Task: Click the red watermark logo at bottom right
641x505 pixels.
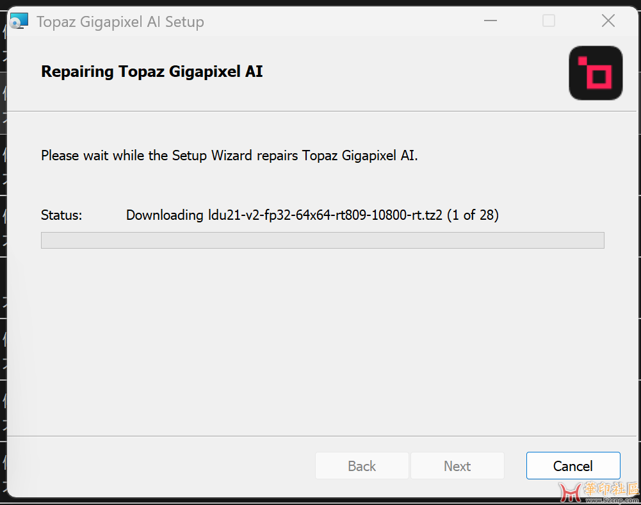Action: pos(569,492)
